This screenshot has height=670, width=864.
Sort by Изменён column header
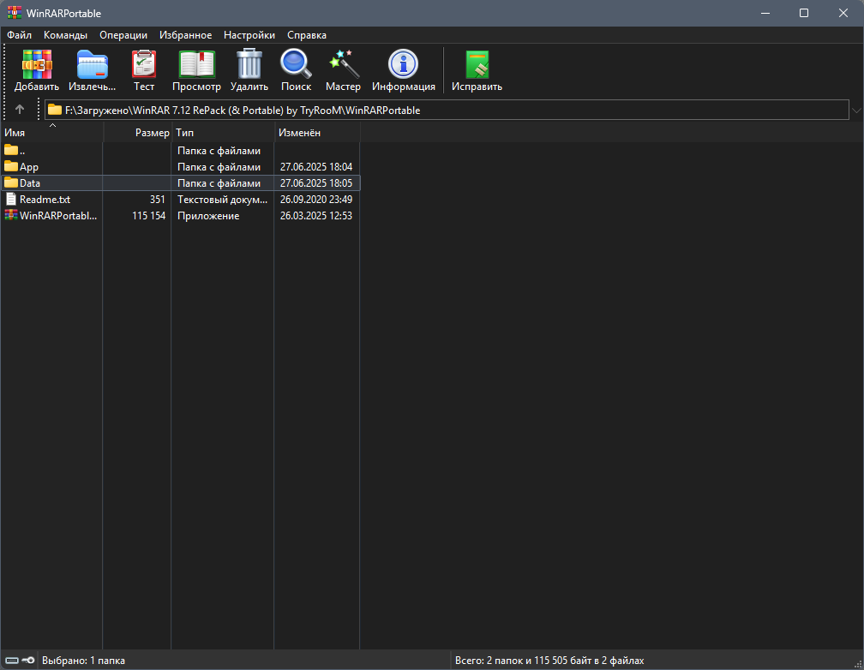click(x=317, y=132)
